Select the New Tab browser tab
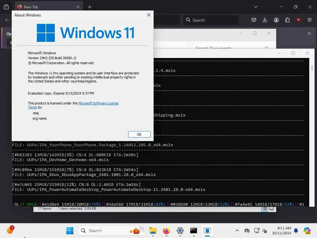Viewport: 317px width, 238px height. (49, 7)
